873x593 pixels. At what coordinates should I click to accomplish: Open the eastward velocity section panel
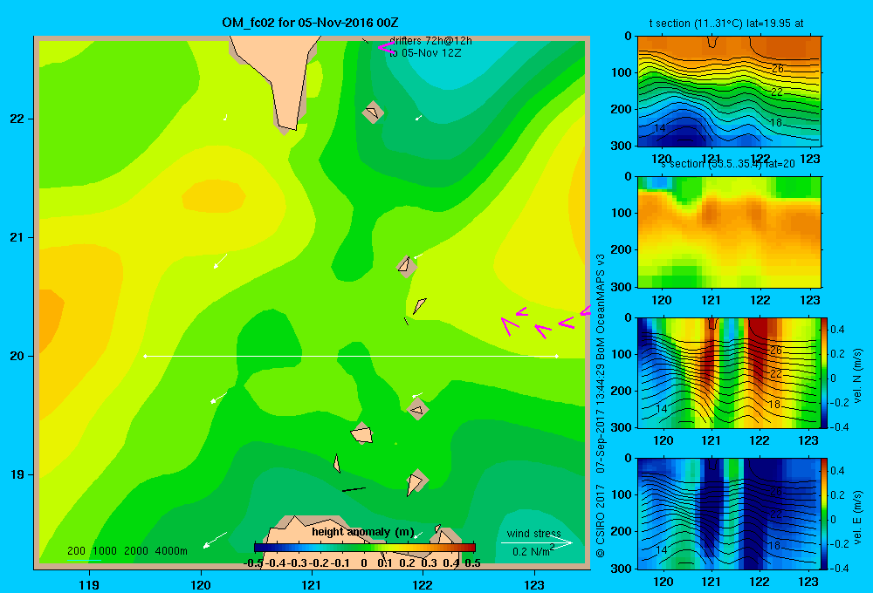[x=729, y=514]
